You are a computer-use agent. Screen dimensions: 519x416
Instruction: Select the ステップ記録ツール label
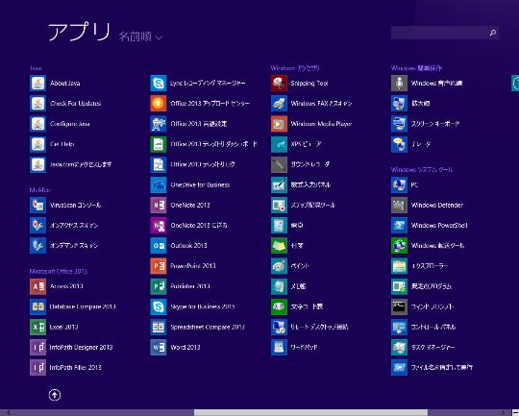point(312,205)
